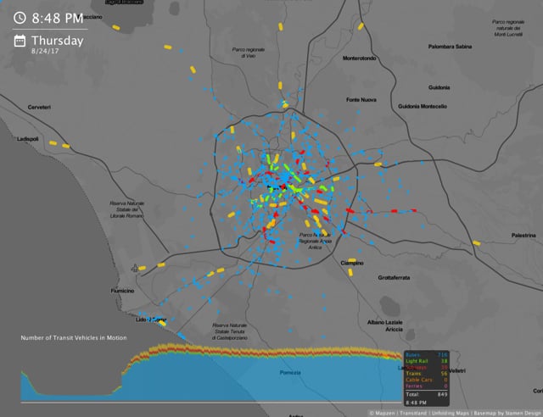Image resolution: width=543 pixels, height=417 pixels.
Task: Click the Parco regionale di Veio label
Action: (249, 53)
